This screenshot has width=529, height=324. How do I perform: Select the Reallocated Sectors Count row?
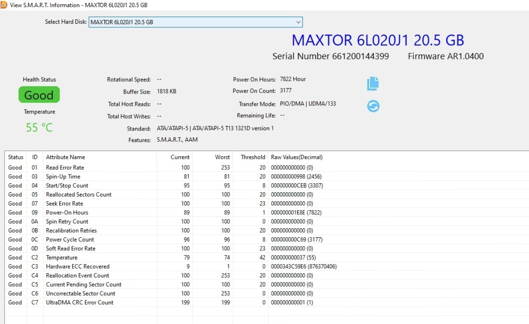[267, 194]
